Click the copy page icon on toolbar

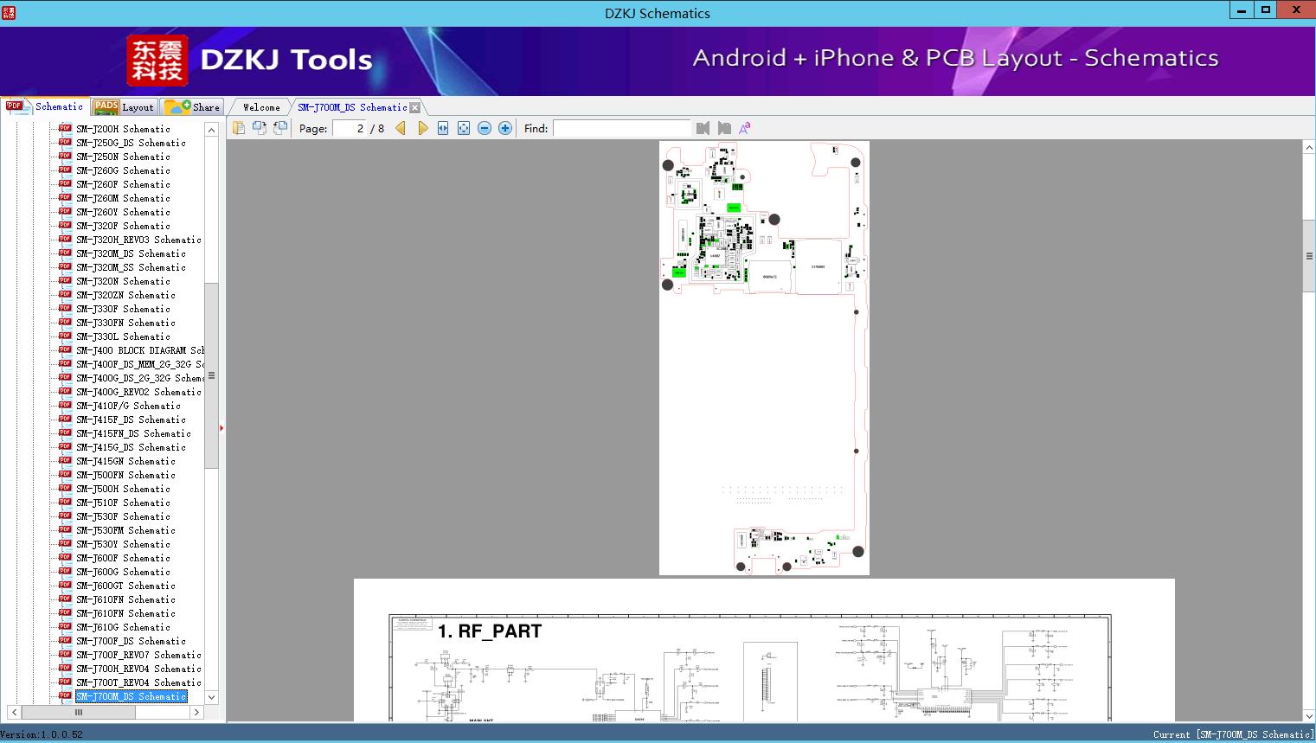239,127
